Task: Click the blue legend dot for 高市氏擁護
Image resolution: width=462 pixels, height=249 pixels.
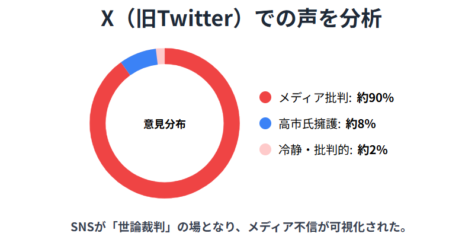Action: (x=265, y=124)
